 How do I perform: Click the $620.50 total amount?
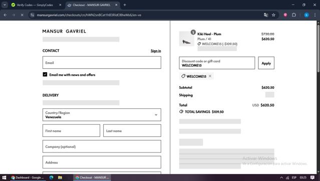267,105
